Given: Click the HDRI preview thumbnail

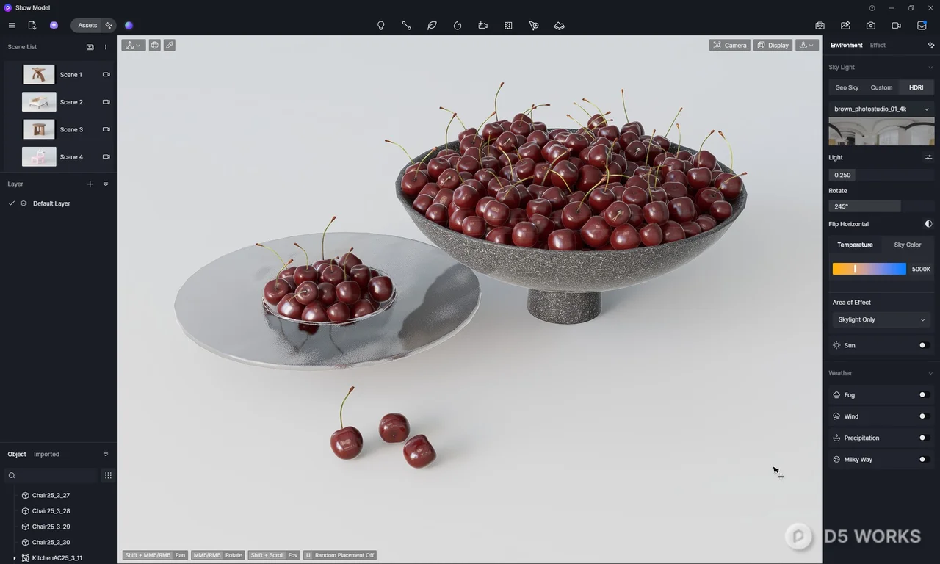Looking at the screenshot, I should [x=881, y=131].
